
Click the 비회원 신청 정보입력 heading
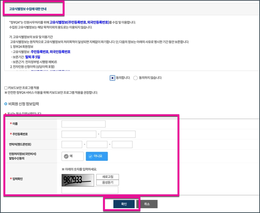(x=23, y=104)
